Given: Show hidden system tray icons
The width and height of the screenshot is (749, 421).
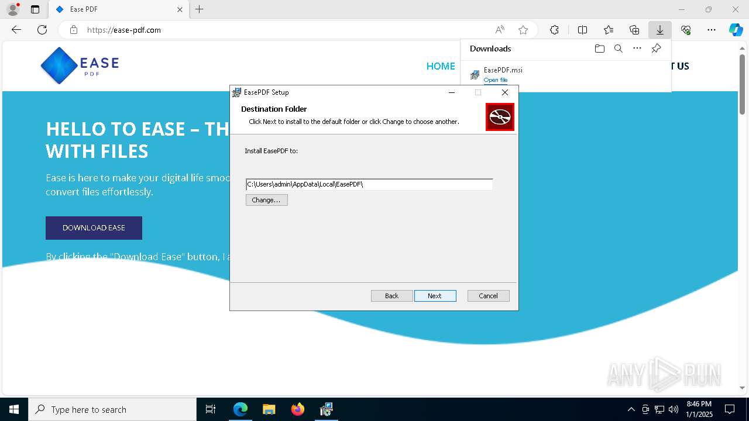Looking at the screenshot, I should [x=631, y=409].
